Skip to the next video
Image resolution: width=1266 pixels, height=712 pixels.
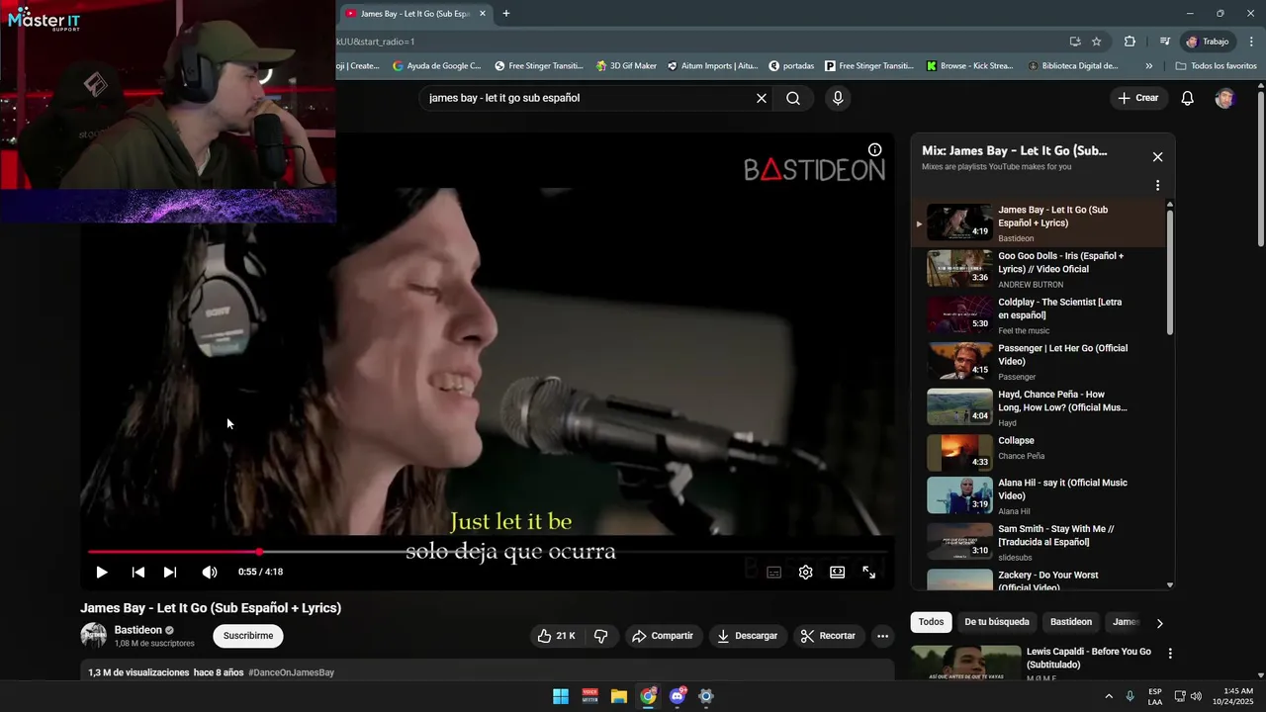pyautogui.click(x=170, y=572)
